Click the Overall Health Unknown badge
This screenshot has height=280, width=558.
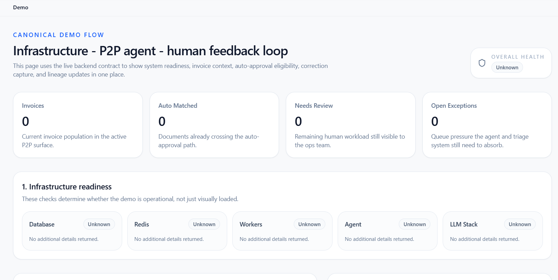(507, 68)
